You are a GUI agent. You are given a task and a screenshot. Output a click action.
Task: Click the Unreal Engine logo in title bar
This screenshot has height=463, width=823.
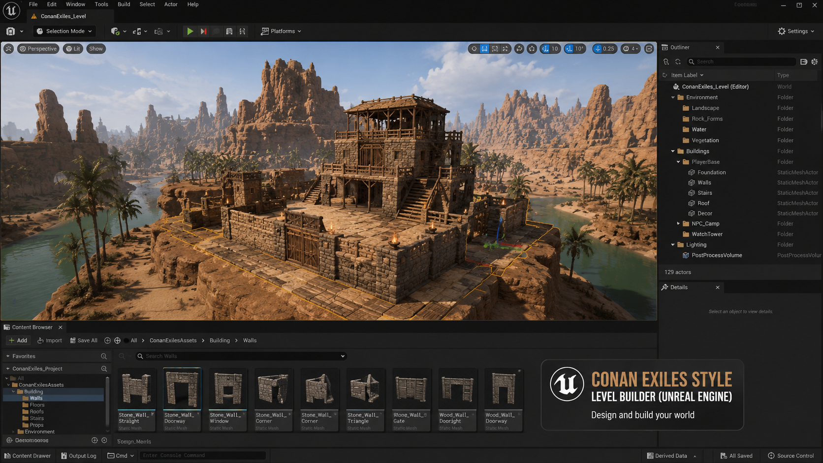[11, 10]
